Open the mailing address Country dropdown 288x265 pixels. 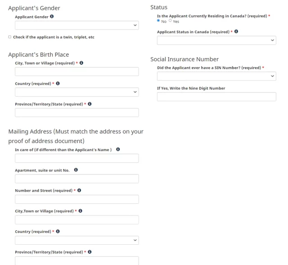coord(76,240)
